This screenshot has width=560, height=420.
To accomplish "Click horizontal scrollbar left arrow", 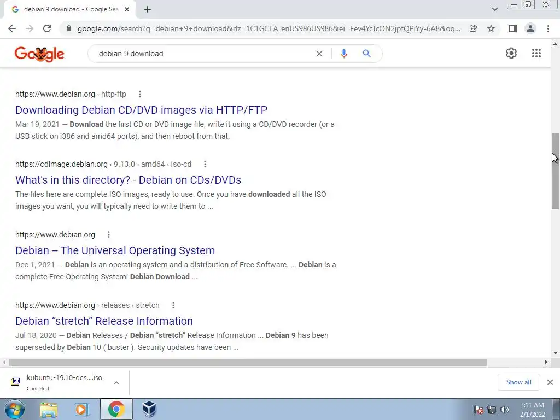I will pos(4,363).
